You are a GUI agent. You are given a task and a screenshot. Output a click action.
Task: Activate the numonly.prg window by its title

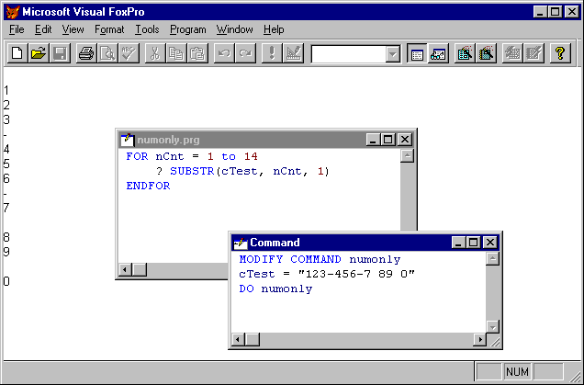click(x=168, y=141)
